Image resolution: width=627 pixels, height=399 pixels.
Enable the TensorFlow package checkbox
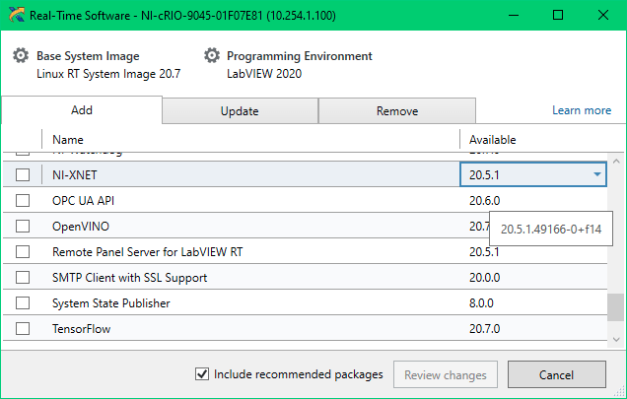pyautogui.click(x=23, y=329)
